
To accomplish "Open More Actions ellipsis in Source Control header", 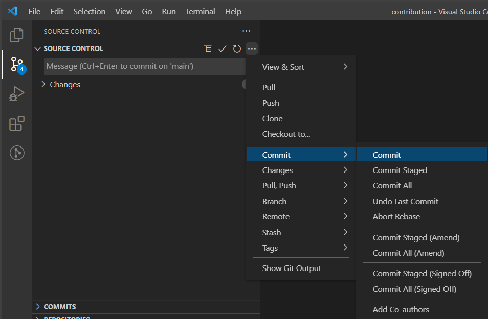I will click(252, 49).
